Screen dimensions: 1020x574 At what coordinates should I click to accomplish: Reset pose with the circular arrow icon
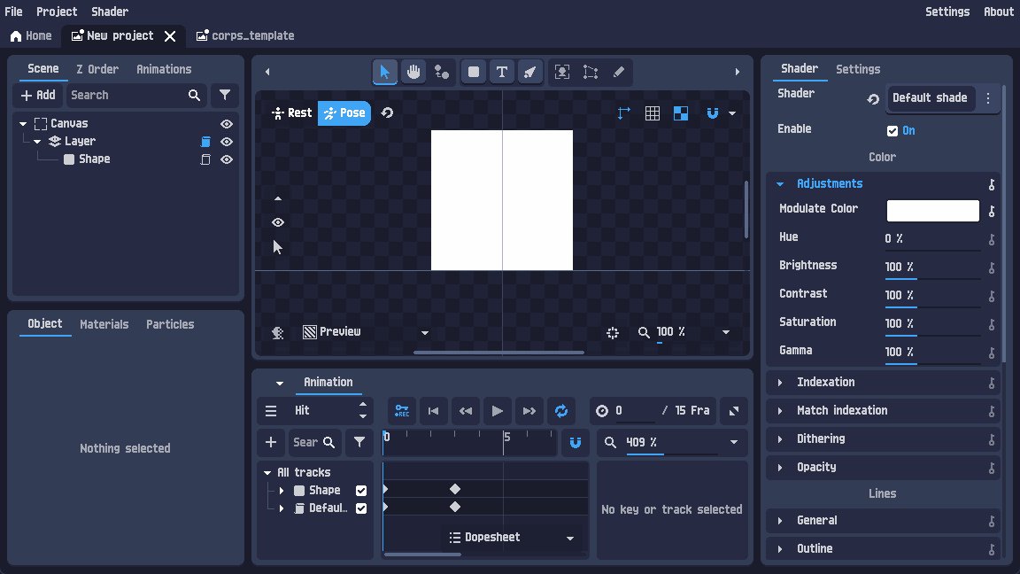tap(387, 112)
